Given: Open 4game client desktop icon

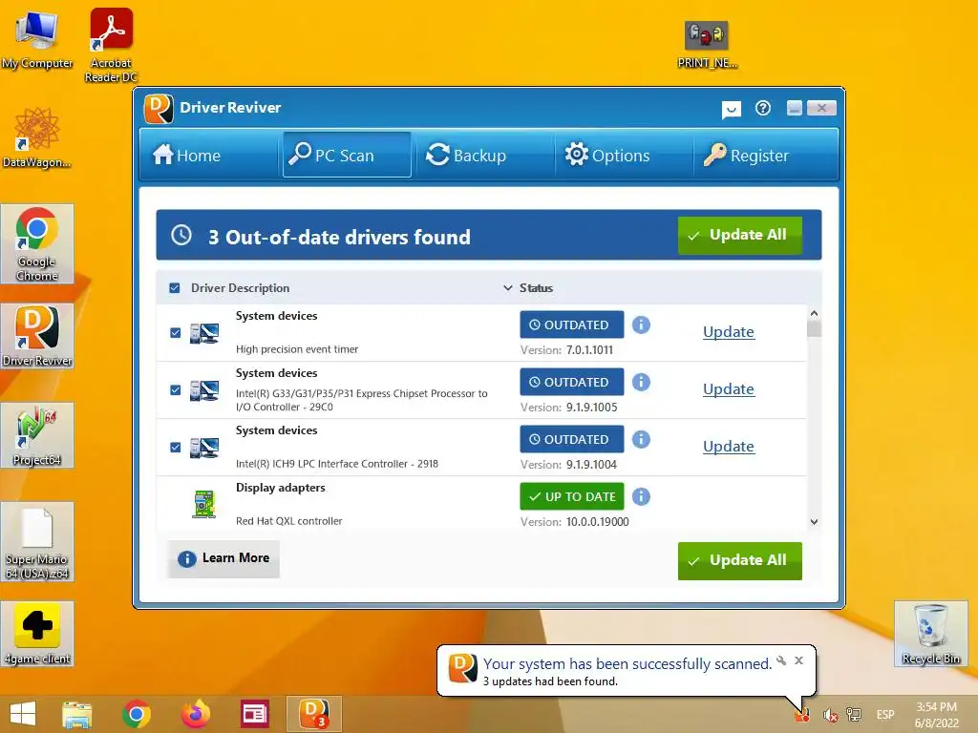Looking at the screenshot, I should tap(37, 634).
